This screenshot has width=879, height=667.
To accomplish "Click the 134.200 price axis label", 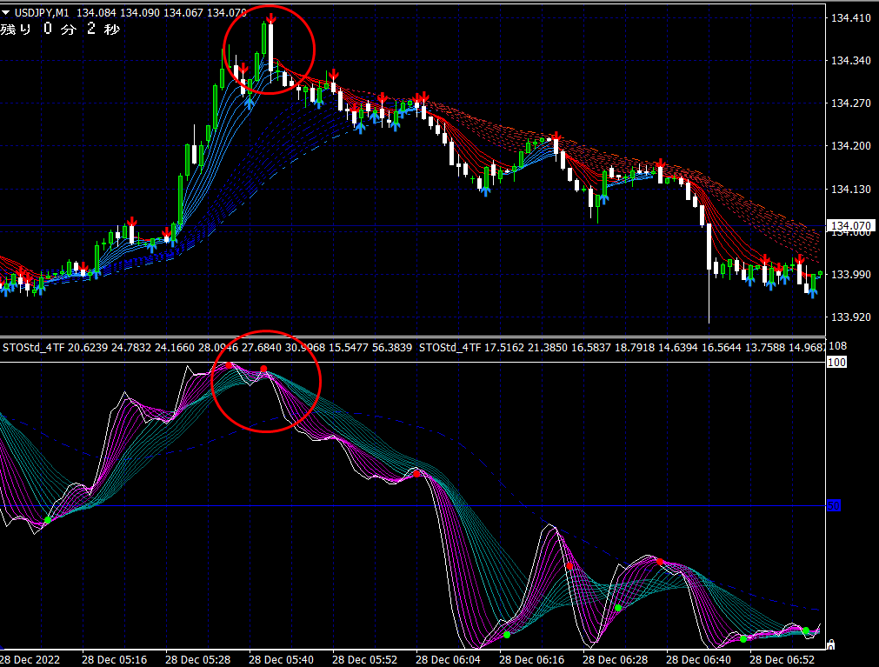I will (x=850, y=146).
